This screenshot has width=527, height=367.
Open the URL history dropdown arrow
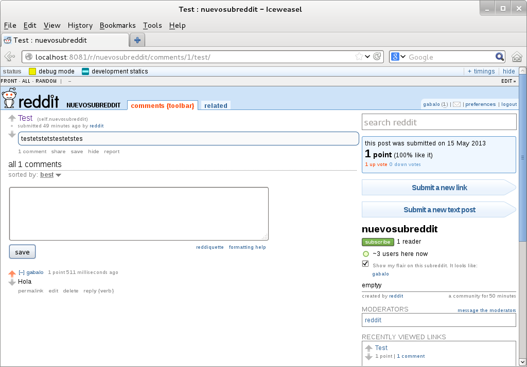point(368,57)
